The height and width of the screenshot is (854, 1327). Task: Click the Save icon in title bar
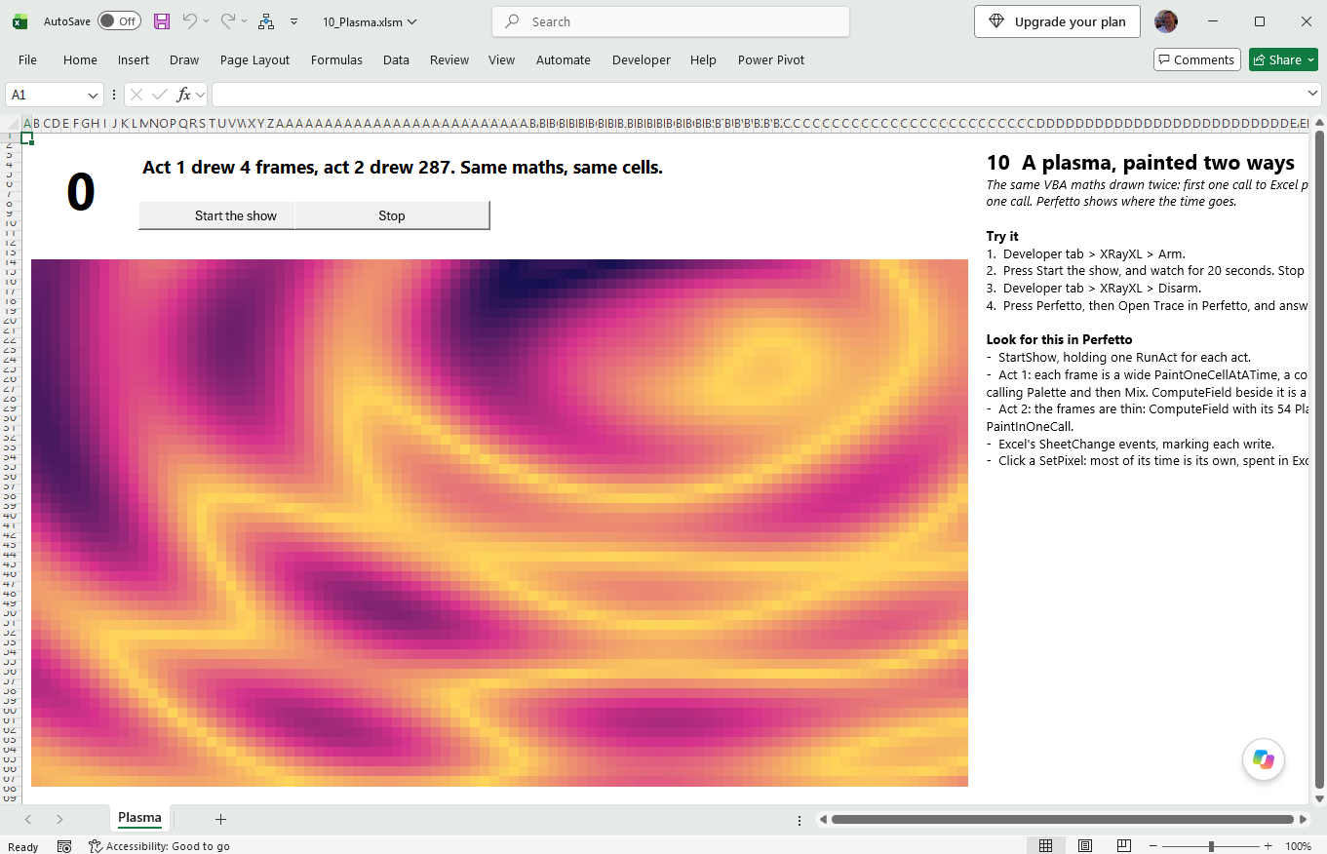(162, 21)
